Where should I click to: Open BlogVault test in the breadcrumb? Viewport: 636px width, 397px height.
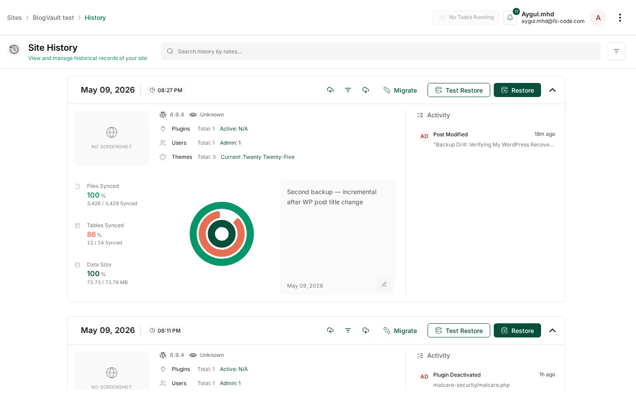(x=53, y=18)
